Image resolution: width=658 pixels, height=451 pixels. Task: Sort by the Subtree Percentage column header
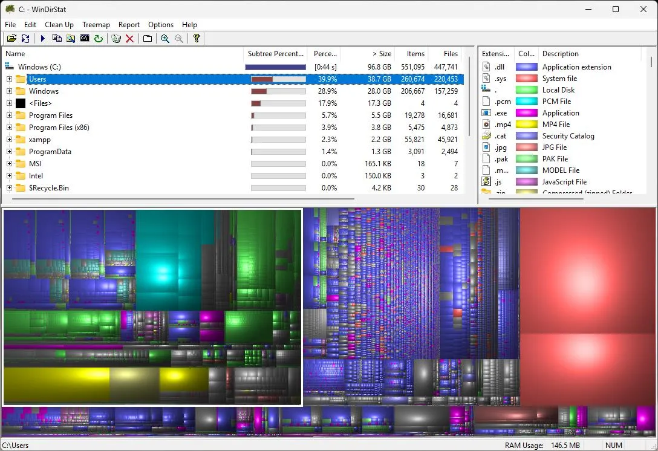coord(276,54)
